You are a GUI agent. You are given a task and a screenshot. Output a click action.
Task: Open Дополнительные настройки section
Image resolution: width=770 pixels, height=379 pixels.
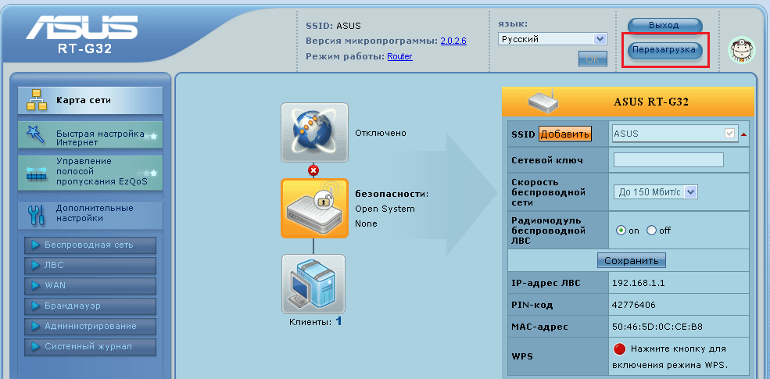[90, 215]
